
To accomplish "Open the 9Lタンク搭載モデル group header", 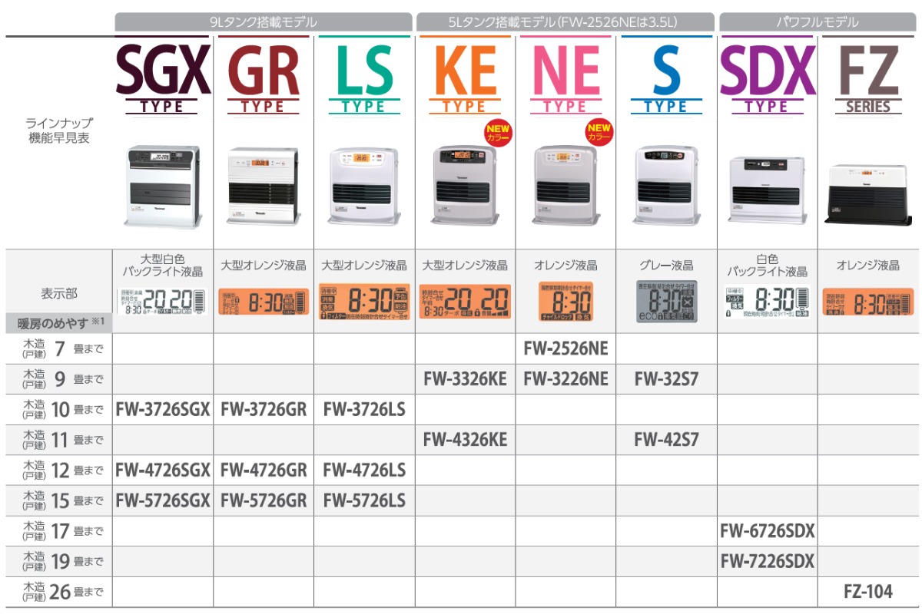I will [263, 23].
